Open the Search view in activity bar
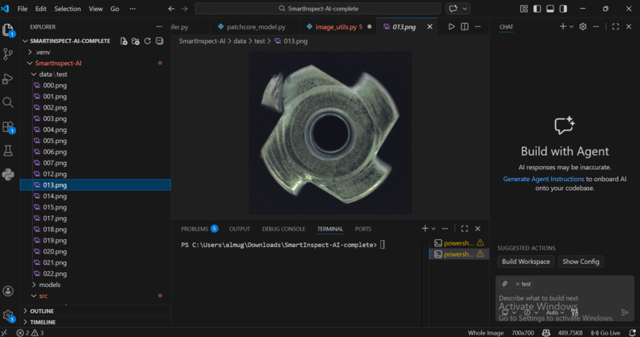 (8, 102)
